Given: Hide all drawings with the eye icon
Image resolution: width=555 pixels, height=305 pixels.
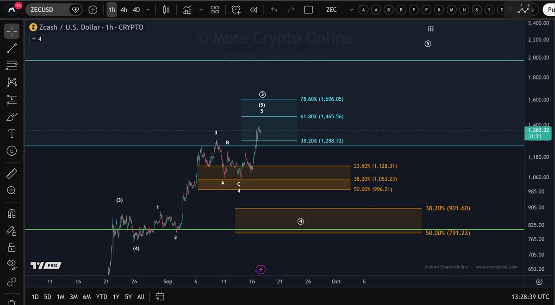Looking at the screenshot, I should point(12,264).
